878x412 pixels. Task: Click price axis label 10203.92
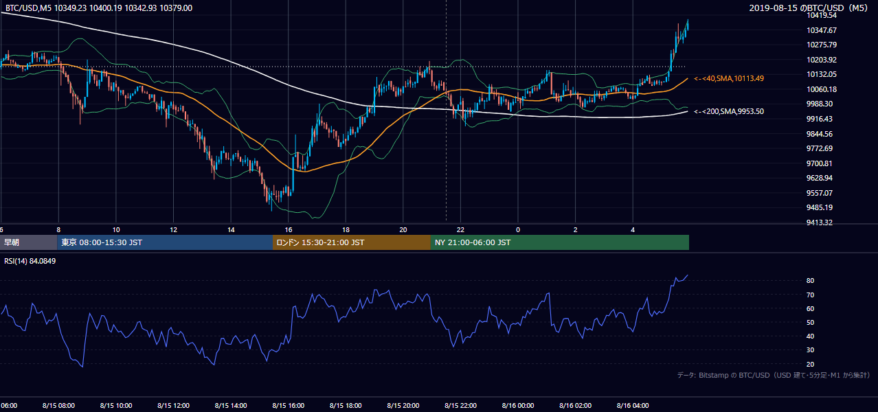[x=821, y=60]
